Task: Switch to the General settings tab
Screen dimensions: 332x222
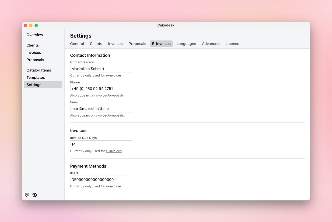Action: tap(77, 44)
